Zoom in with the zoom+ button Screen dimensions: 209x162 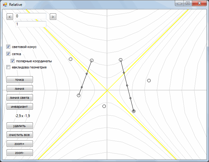coord(20,144)
